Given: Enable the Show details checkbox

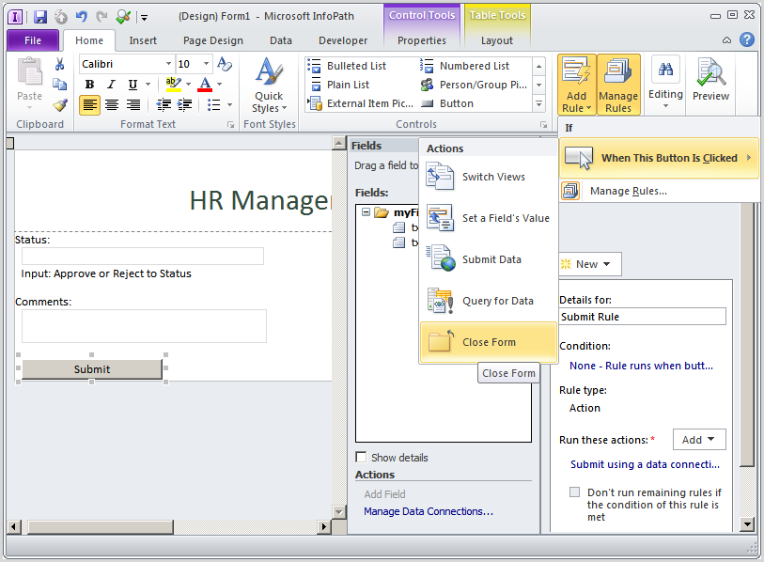Looking at the screenshot, I should point(361,457).
